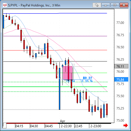Select the pink measurement rectangle

[68, 73]
